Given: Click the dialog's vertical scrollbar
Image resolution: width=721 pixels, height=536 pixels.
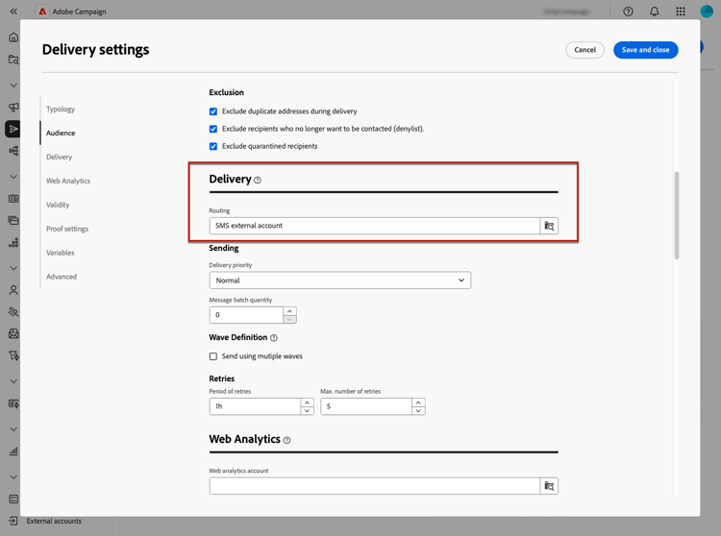Looking at the screenshot, I should point(677,215).
